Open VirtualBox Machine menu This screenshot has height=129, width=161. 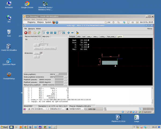[27, 19]
